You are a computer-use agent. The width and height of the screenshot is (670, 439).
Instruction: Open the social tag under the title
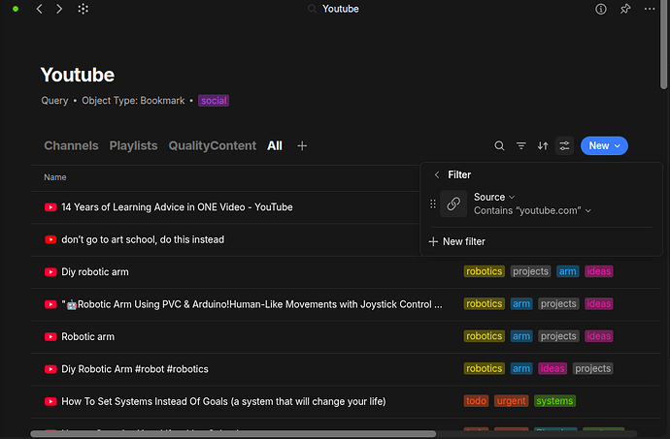click(x=214, y=101)
